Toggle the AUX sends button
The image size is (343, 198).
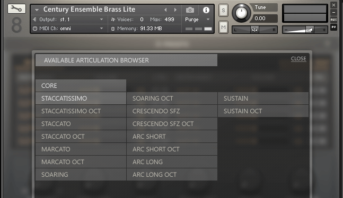click(333, 20)
